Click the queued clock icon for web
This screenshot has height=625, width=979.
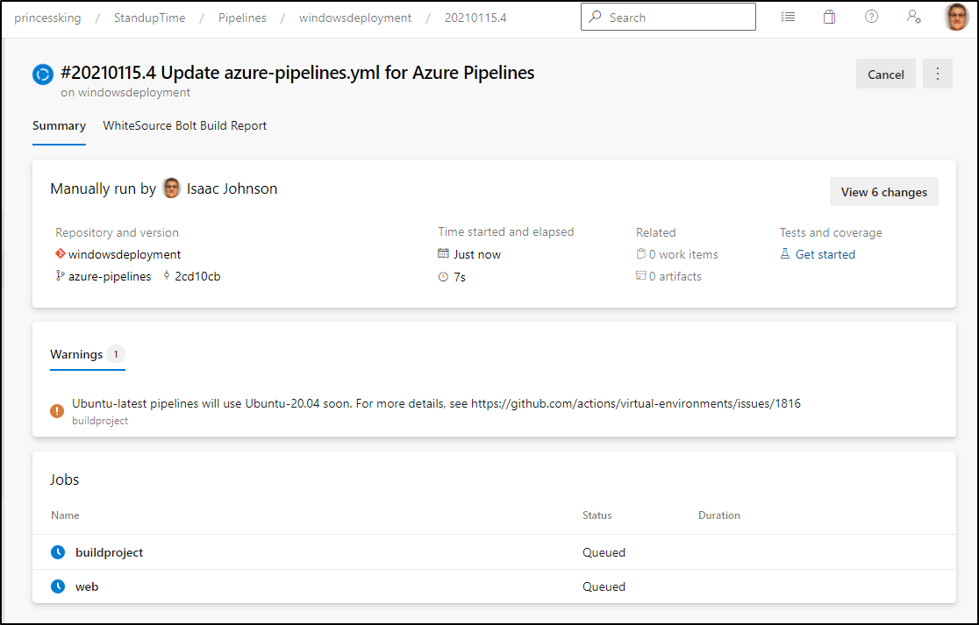pos(57,586)
